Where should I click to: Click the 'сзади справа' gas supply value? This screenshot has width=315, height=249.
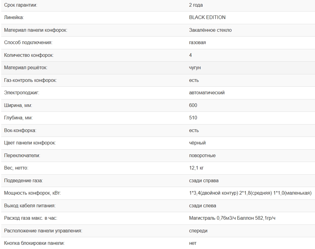coord(203,181)
